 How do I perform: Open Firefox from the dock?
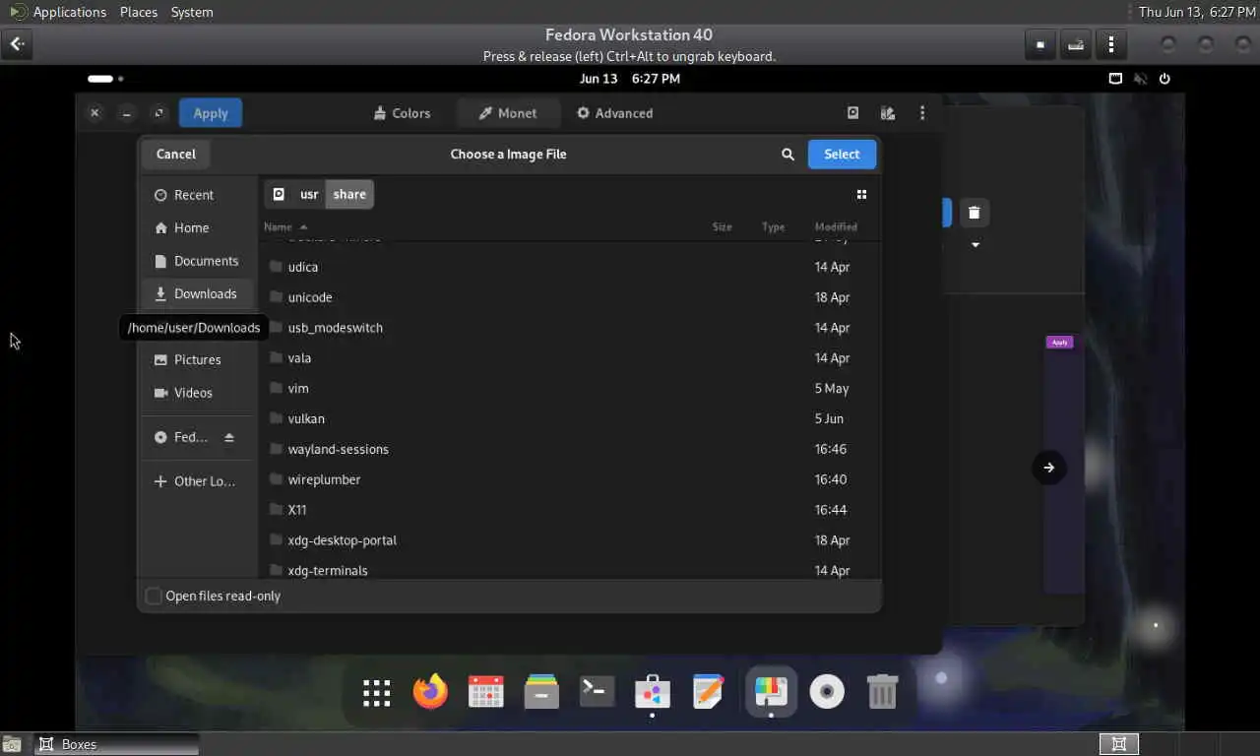pyautogui.click(x=430, y=692)
